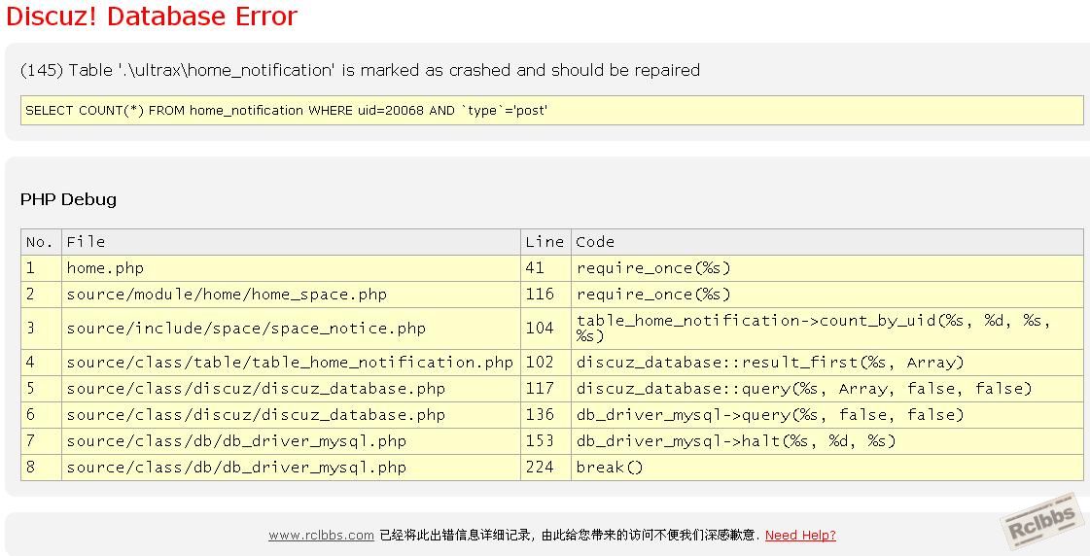Click line number 104 cell

pos(545,328)
